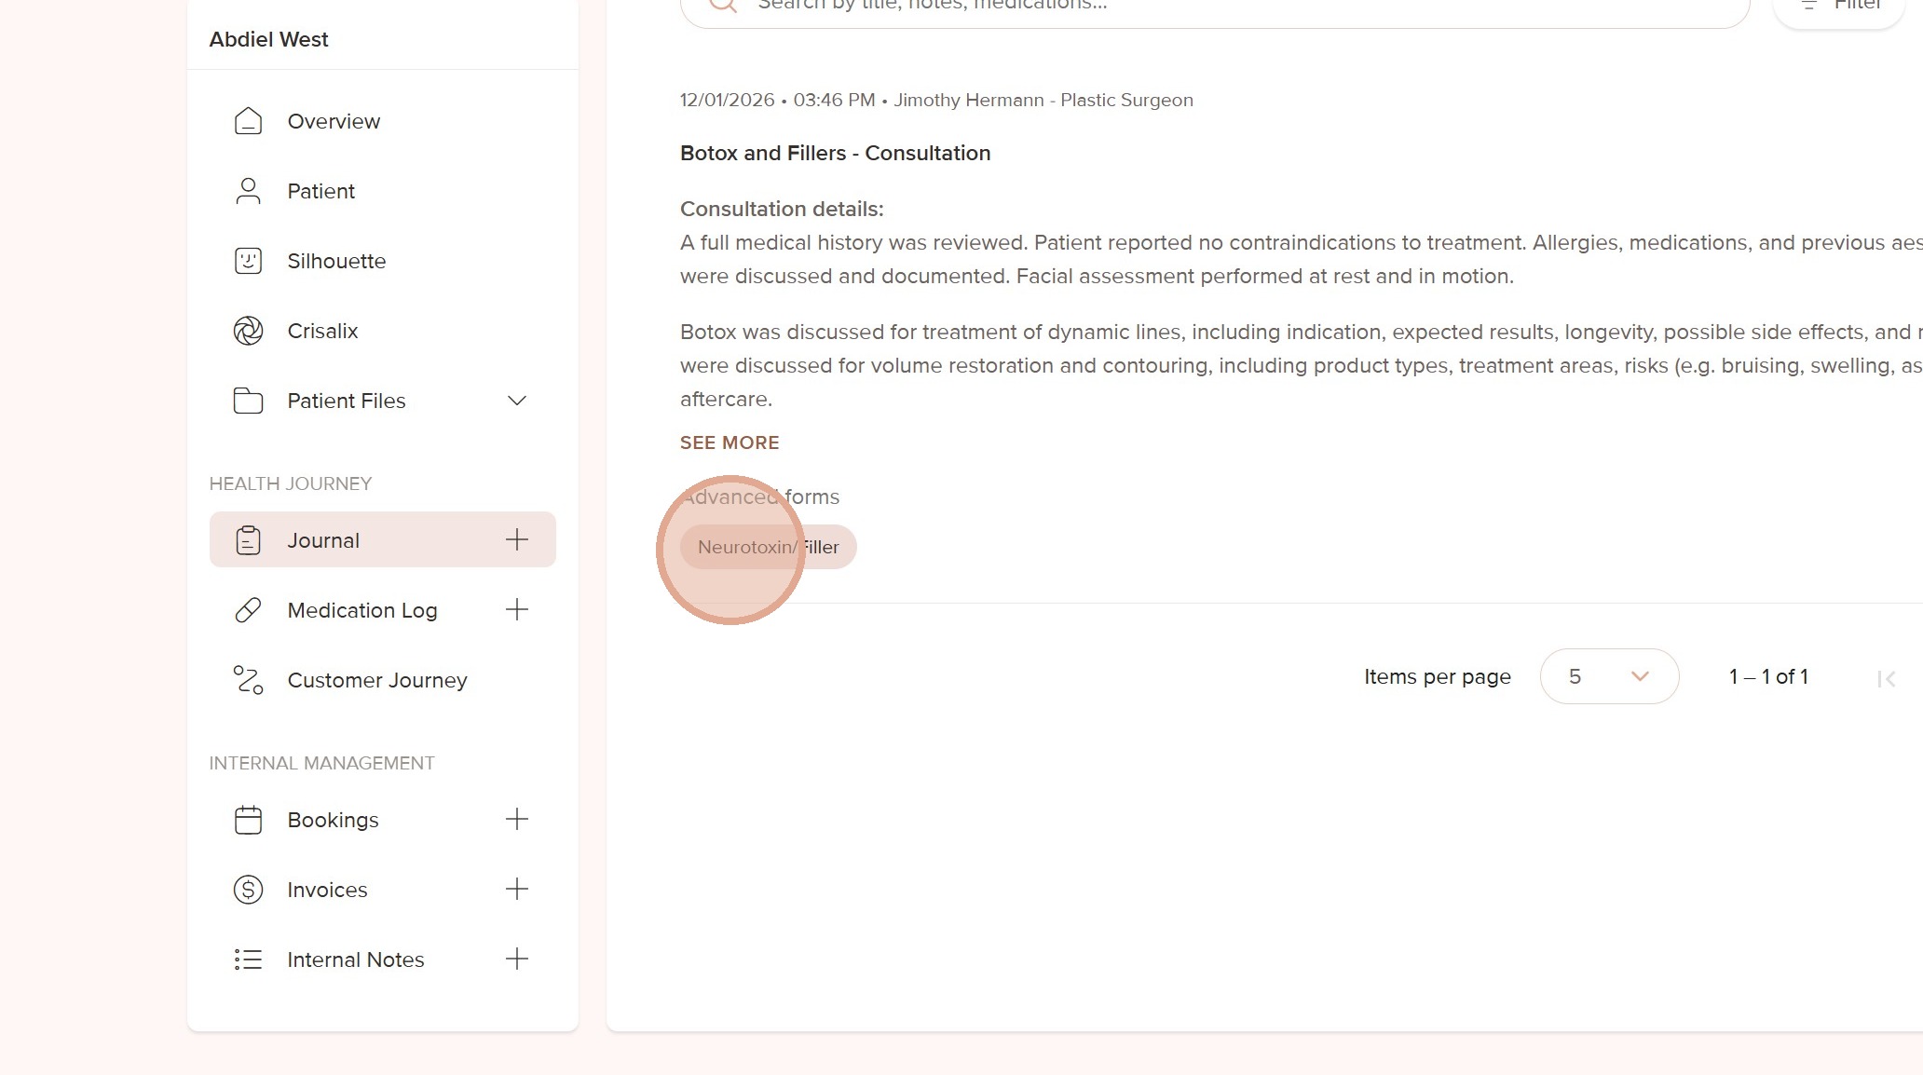Screen dimensions: 1923x1075
Task: Open the Patient menu item
Action: coord(320,191)
